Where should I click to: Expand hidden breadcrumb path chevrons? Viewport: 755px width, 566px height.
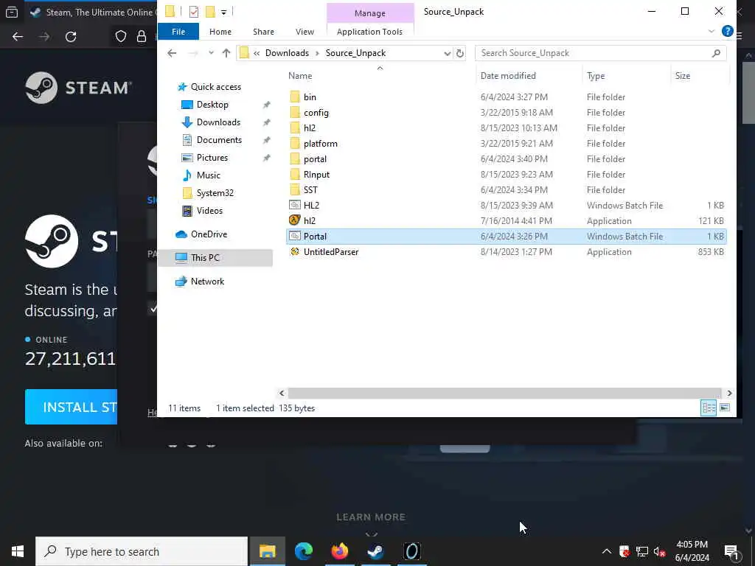(257, 53)
